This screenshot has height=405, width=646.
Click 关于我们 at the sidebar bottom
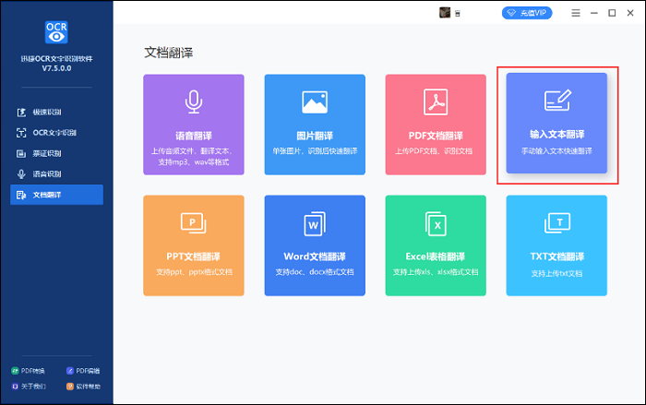pos(32,387)
